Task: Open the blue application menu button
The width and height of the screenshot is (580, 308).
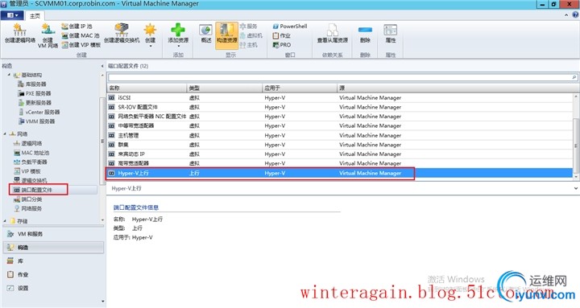Action: click(12, 15)
